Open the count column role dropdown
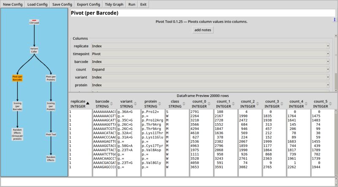The width and height of the screenshot is (338, 187). pyautogui.click(x=210, y=69)
